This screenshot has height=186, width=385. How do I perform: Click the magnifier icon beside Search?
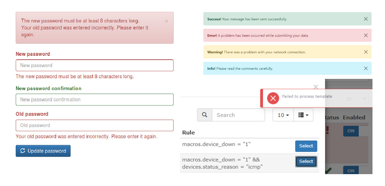tap(205, 115)
